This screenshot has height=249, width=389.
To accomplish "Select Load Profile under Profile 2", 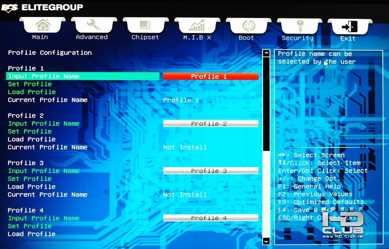I will pyautogui.click(x=32, y=140).
